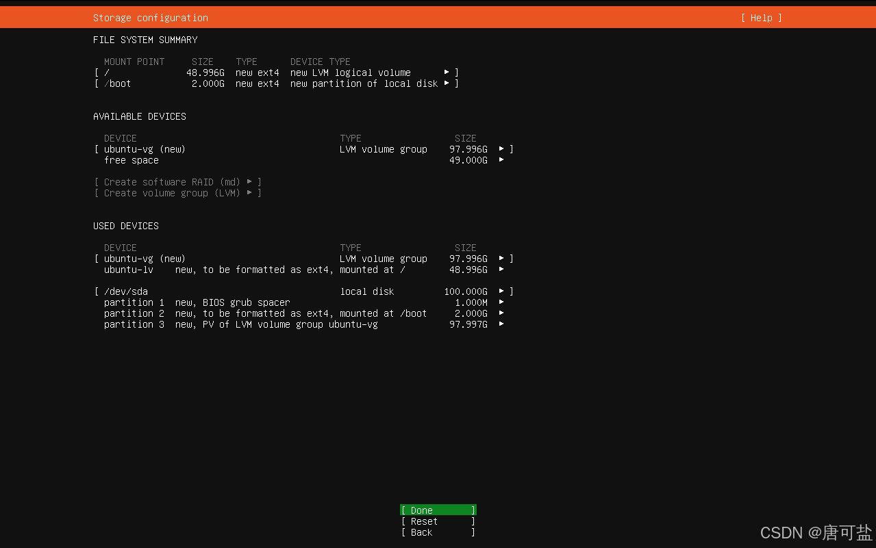The image size is (876, 548).
Task: Click the 48.996G size in file system summary
Action: point(205,73)
